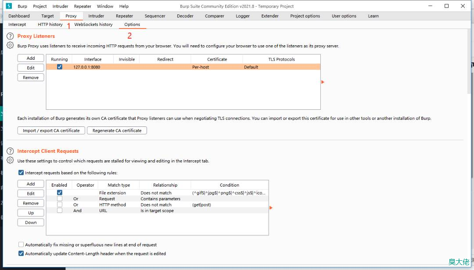The height and width of the screenshot is (270, 474).
Task: Toggle the File extension rule checkbox
Action: click(x=60, y=193)
